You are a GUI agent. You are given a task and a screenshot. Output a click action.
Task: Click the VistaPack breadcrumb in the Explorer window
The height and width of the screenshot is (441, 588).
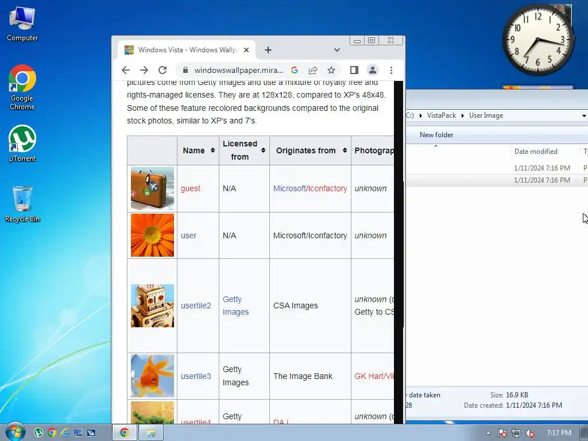[442, 115]
